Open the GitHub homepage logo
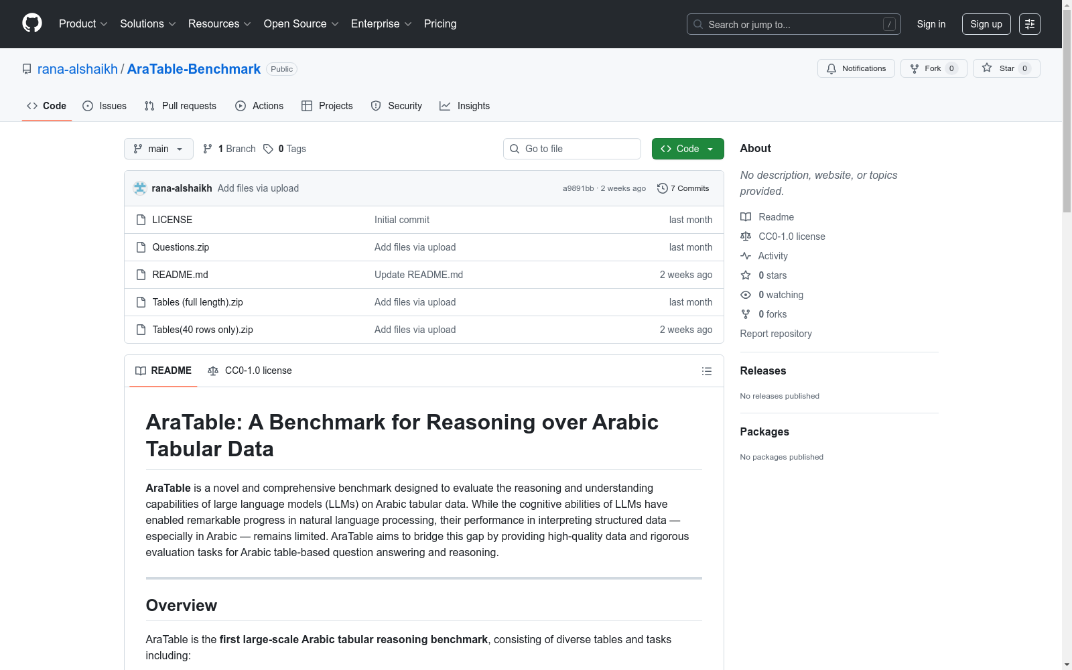Image resolution: width=1072 pixels, height=670 pixels. (32, 23)
